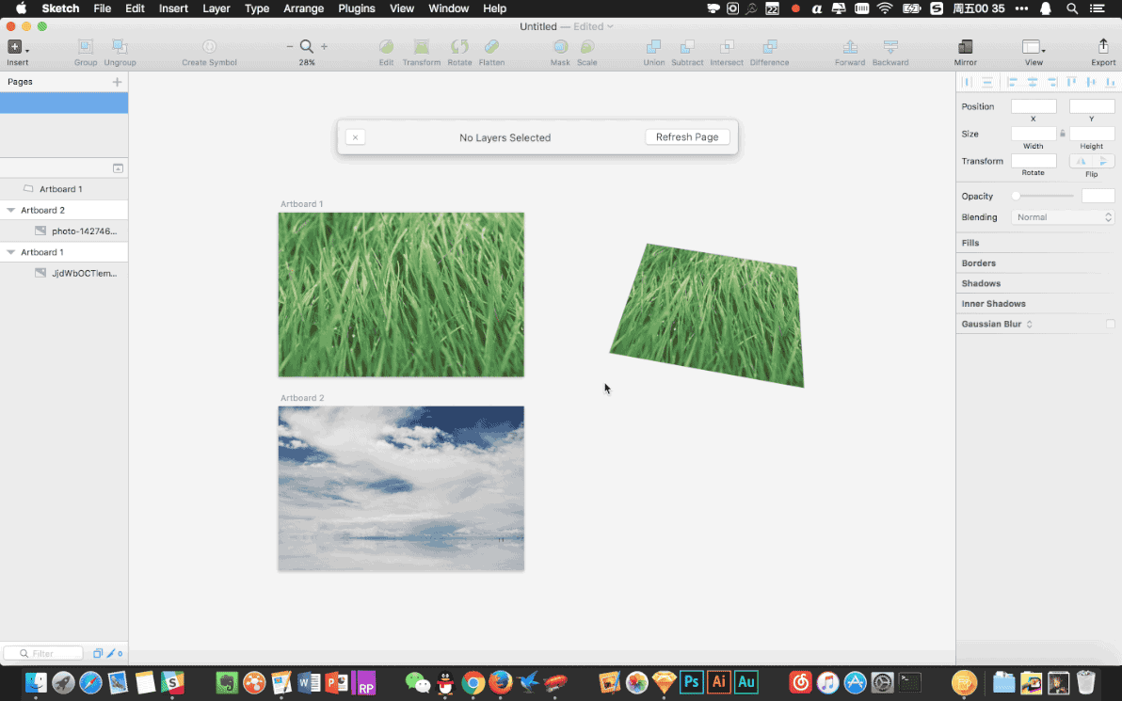Click the Export toolbar icon
Image resolution: width=1122 pixels, height=701 pixels.
[x=1102, y=46]
